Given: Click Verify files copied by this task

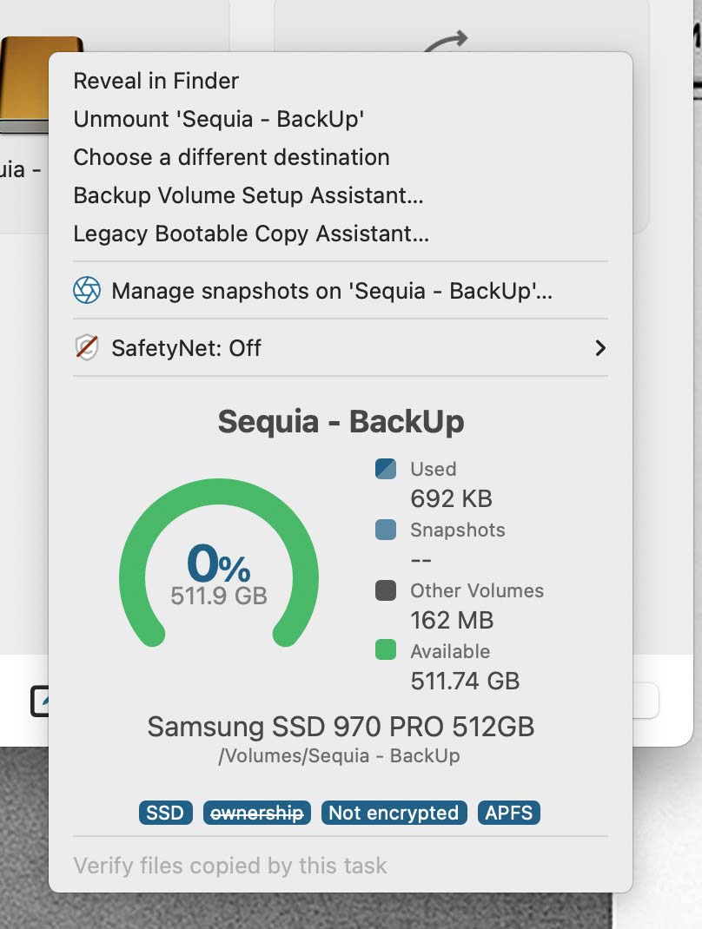Looking at the screenshot, I should pos(230,866).
